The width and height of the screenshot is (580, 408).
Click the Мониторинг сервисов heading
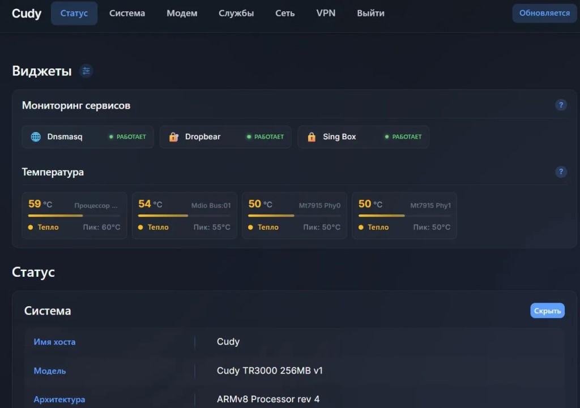point(76,106)
